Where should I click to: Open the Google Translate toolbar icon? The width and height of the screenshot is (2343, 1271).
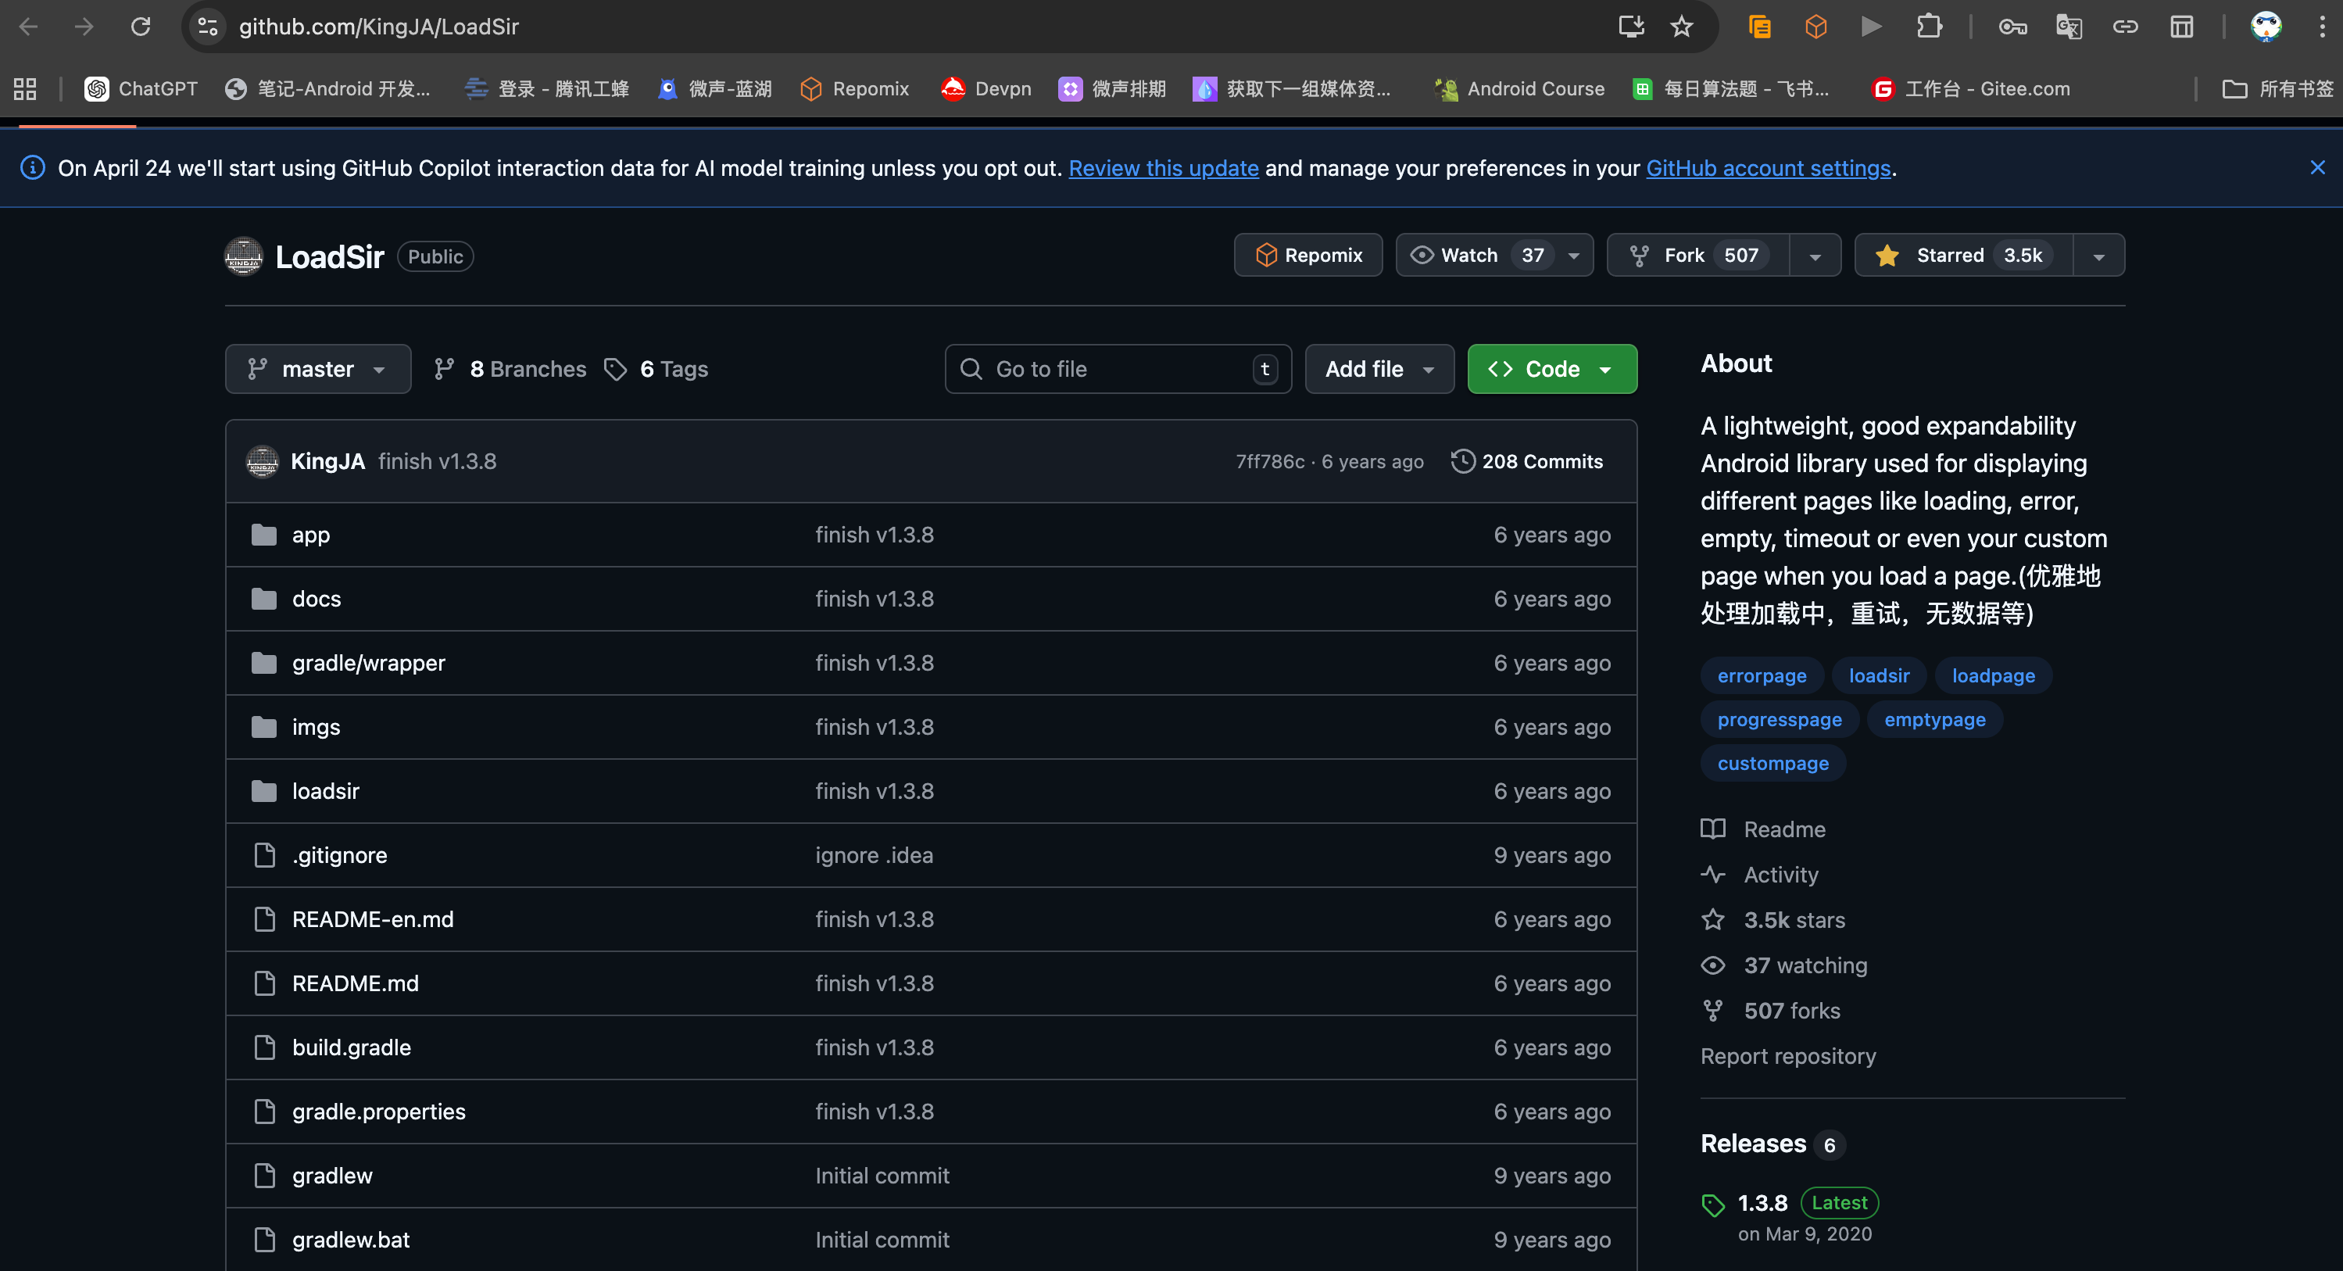pos(2069,27)
